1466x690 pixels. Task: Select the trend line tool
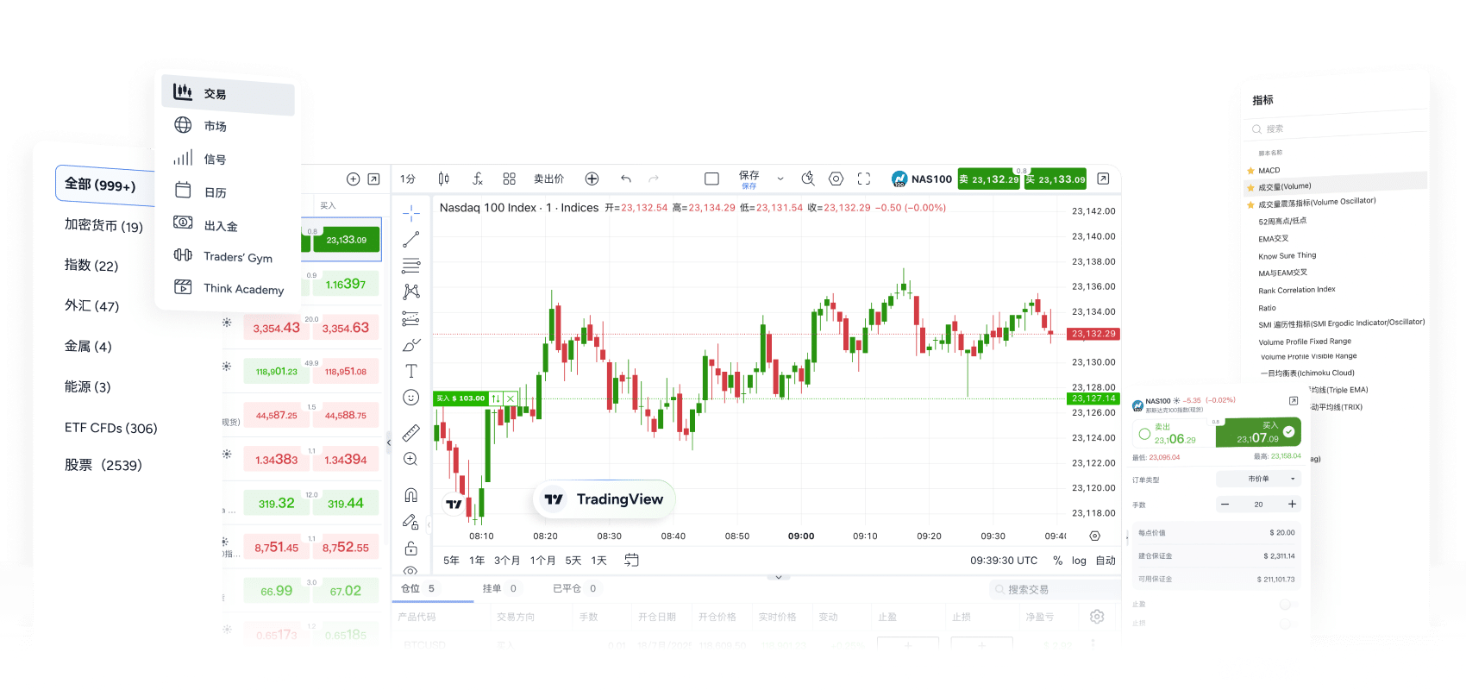point(411,239)
